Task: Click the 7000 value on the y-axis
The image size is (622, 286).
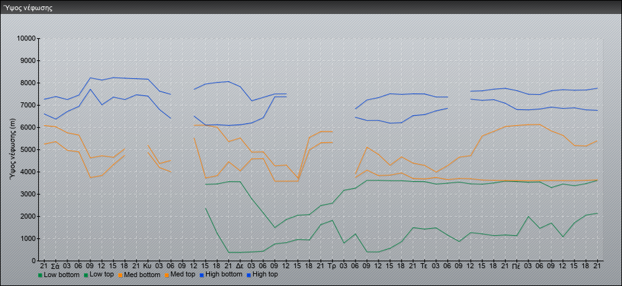Action: [x=28, y=105]
